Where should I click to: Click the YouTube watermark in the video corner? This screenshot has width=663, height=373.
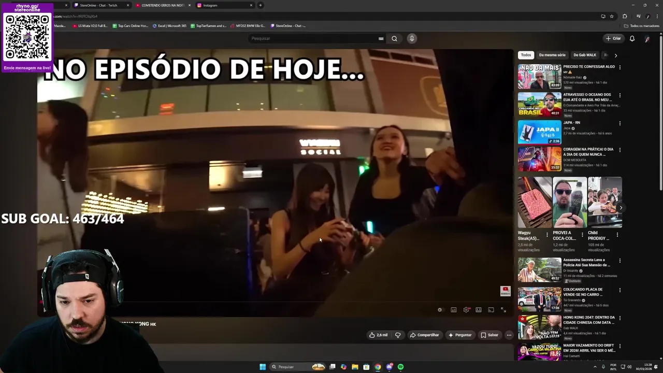pos(505,291)
